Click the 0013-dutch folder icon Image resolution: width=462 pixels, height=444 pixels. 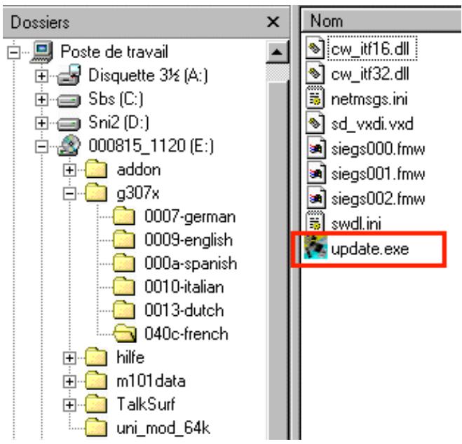pos(124,310)
